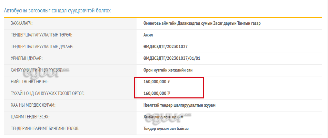Click tugrik symbol beside this year's budget
Image resolution: width=328 pixels, height=138 pixels.
pos(169,94)
